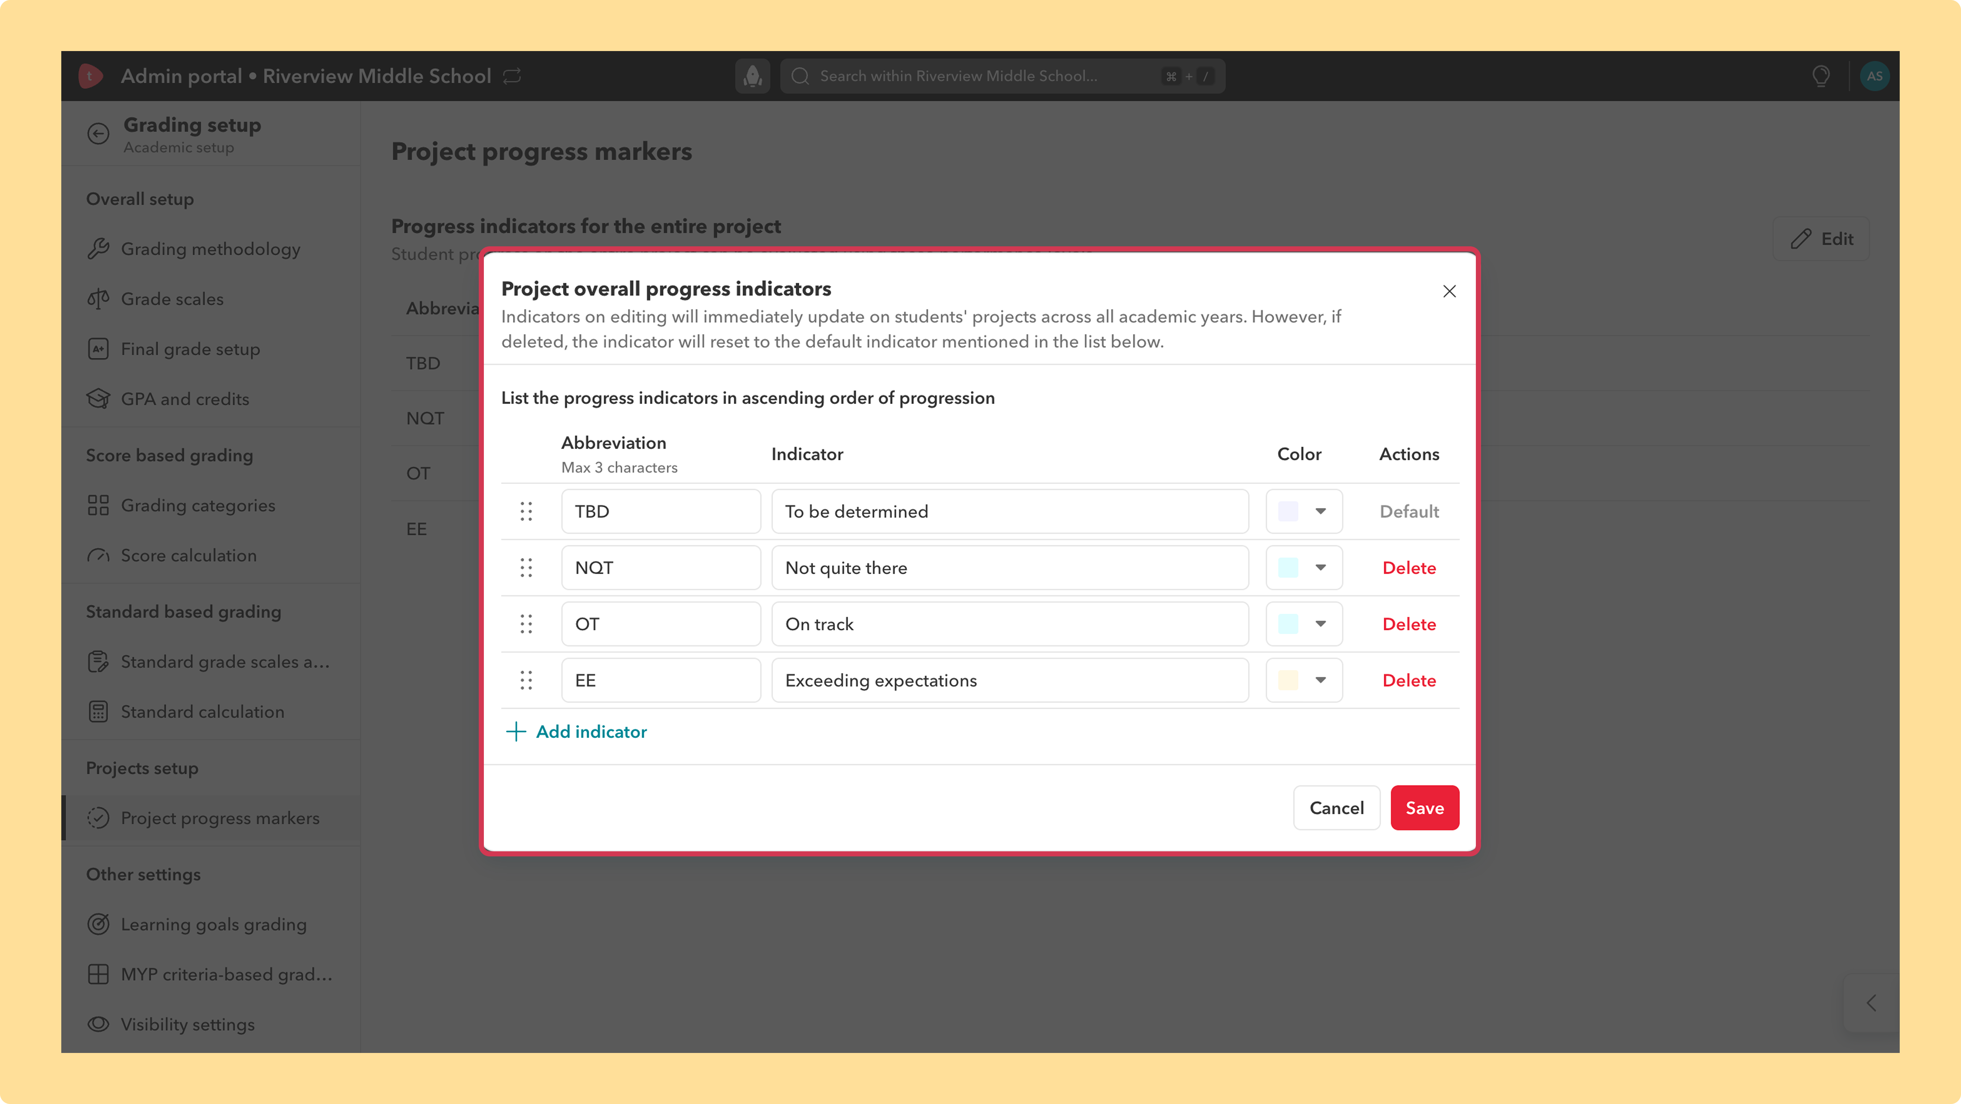Image resolution: width=1961 pixels, height=1104 pixels.
Task: Click the Learning goals grading target icon
Action: click(x=98, y=924)
